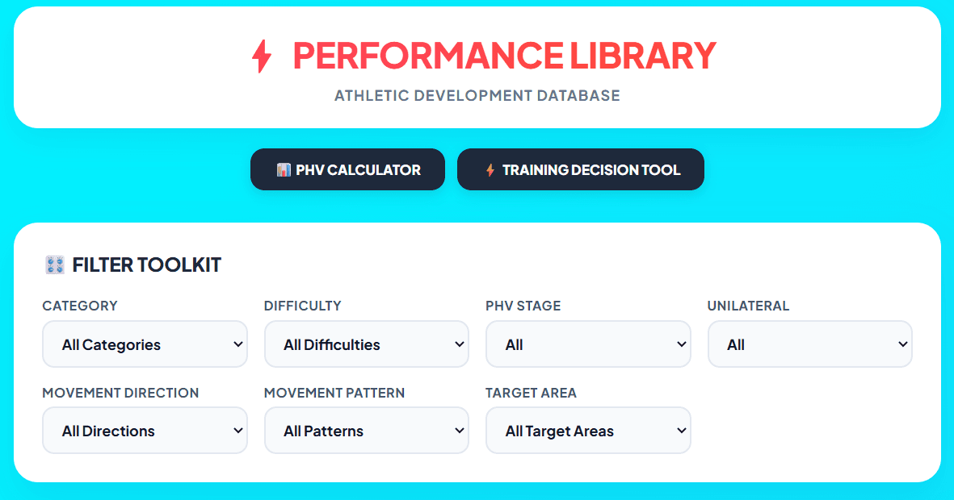
Task: Click the Movement Direction field label
Action: 120,393
